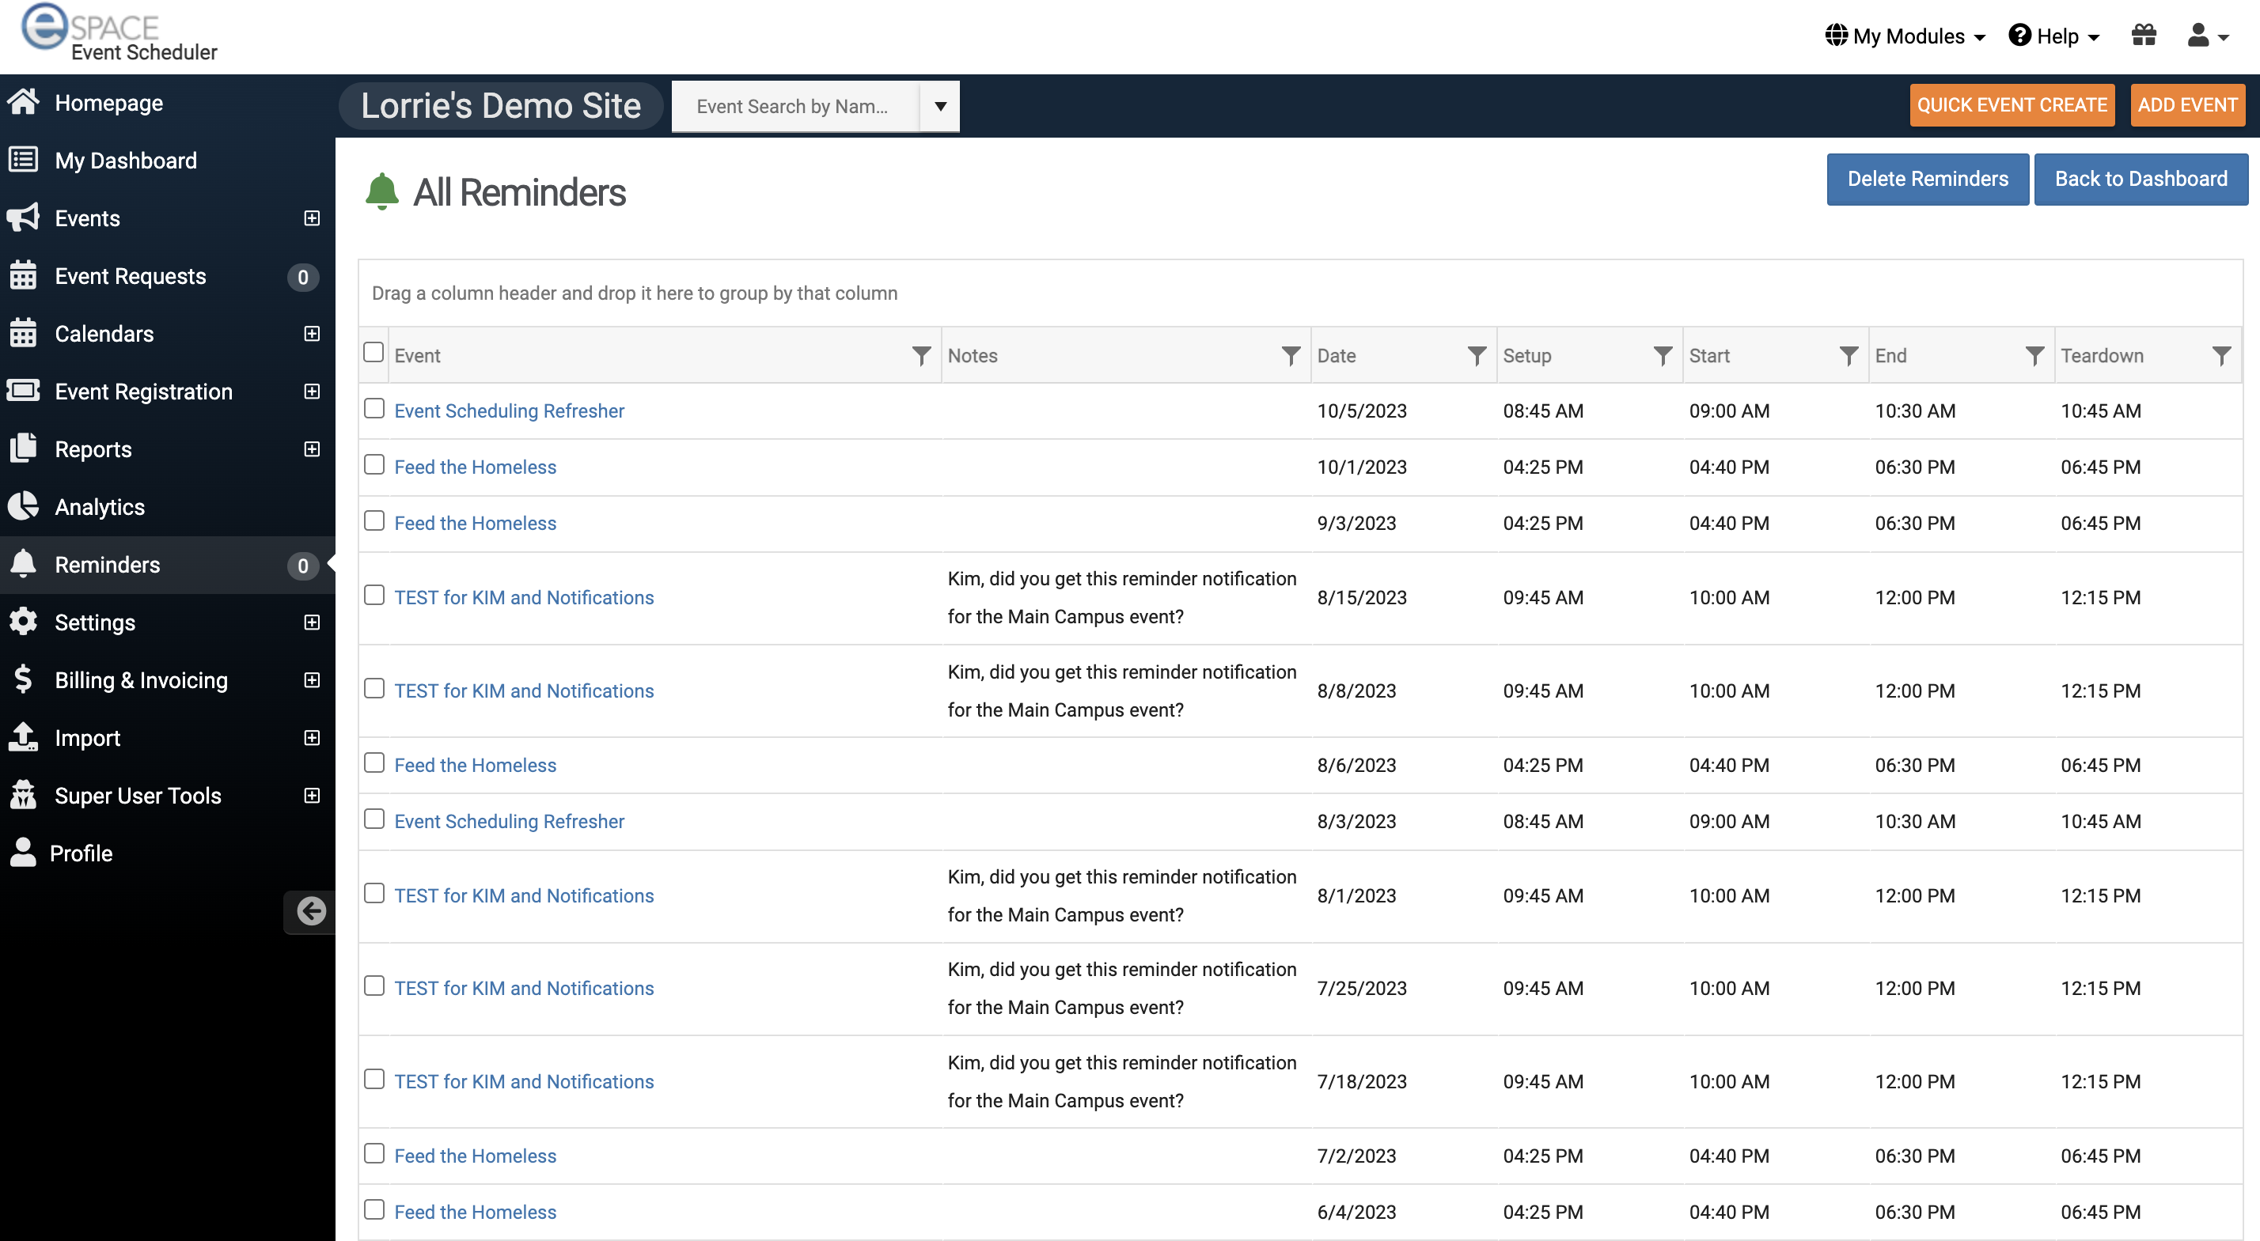Click the Settings gear icon

click(24, 622)
